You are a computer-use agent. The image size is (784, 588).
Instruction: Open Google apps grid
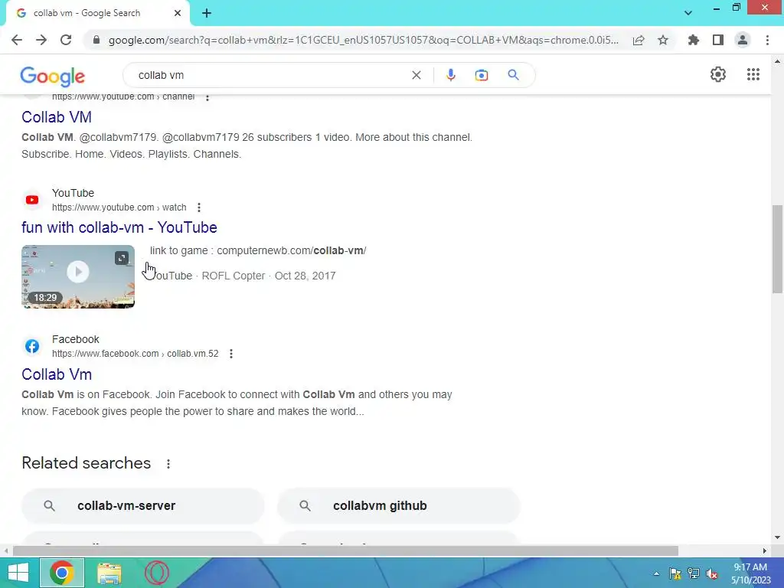(x=753, y=74)
